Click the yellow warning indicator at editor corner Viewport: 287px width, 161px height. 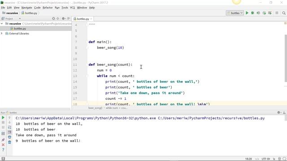[x=285, y=23]
